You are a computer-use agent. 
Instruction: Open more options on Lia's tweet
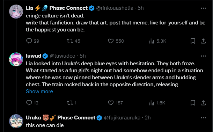point(203,8)
